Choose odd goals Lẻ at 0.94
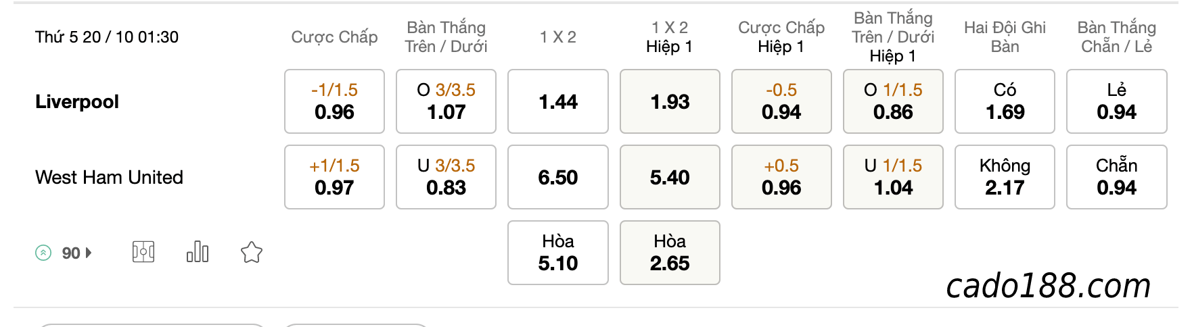The height and width of the screenshot is (327, 1192). (1117, 101)
